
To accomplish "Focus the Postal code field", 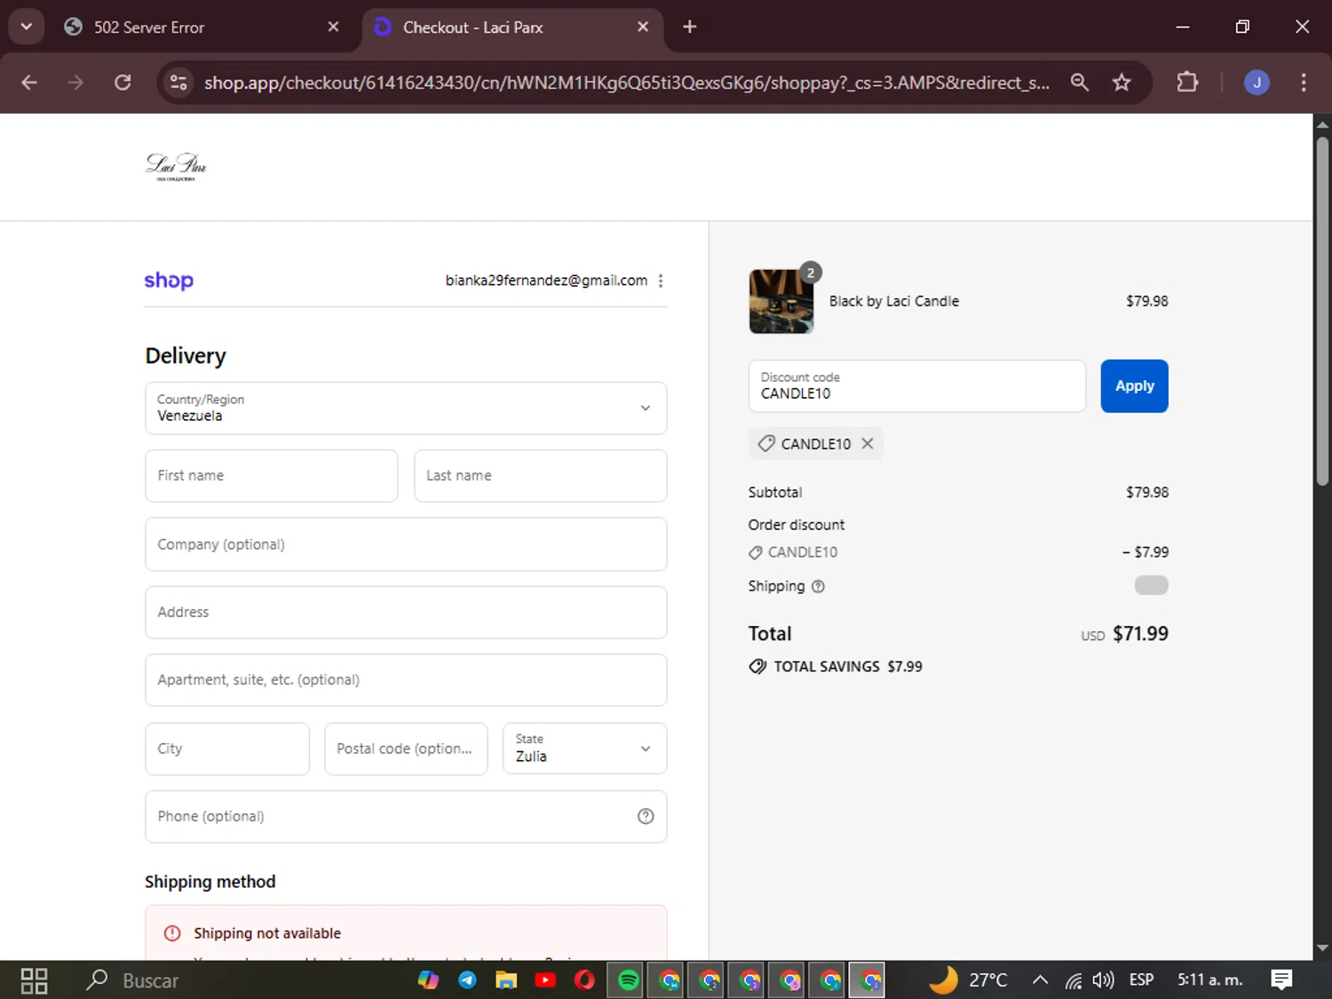I will [406, 749].
